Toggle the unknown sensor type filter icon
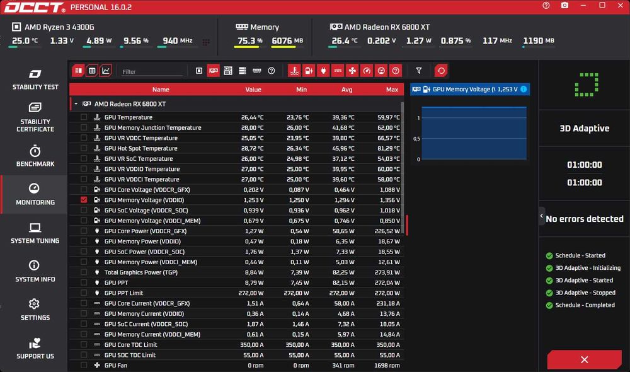The height and width of the screenshot is (372, 630). pyautogui.click(x=396, y=71)
